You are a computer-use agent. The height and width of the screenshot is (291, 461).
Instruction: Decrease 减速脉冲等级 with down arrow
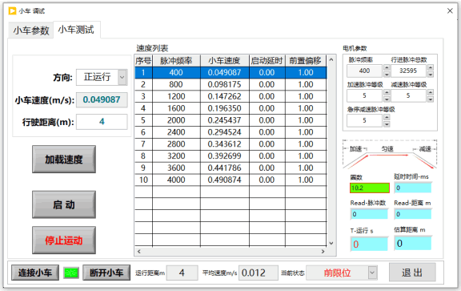click(x=430, y=99)
